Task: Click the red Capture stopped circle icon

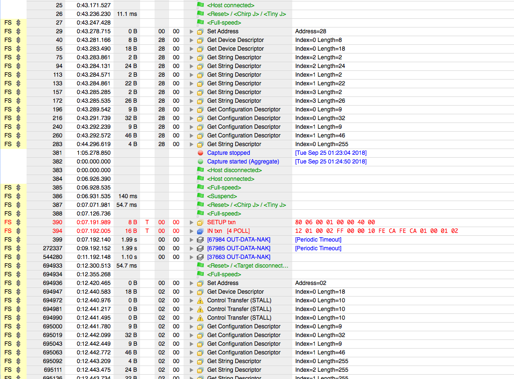Action: [200, 153]
